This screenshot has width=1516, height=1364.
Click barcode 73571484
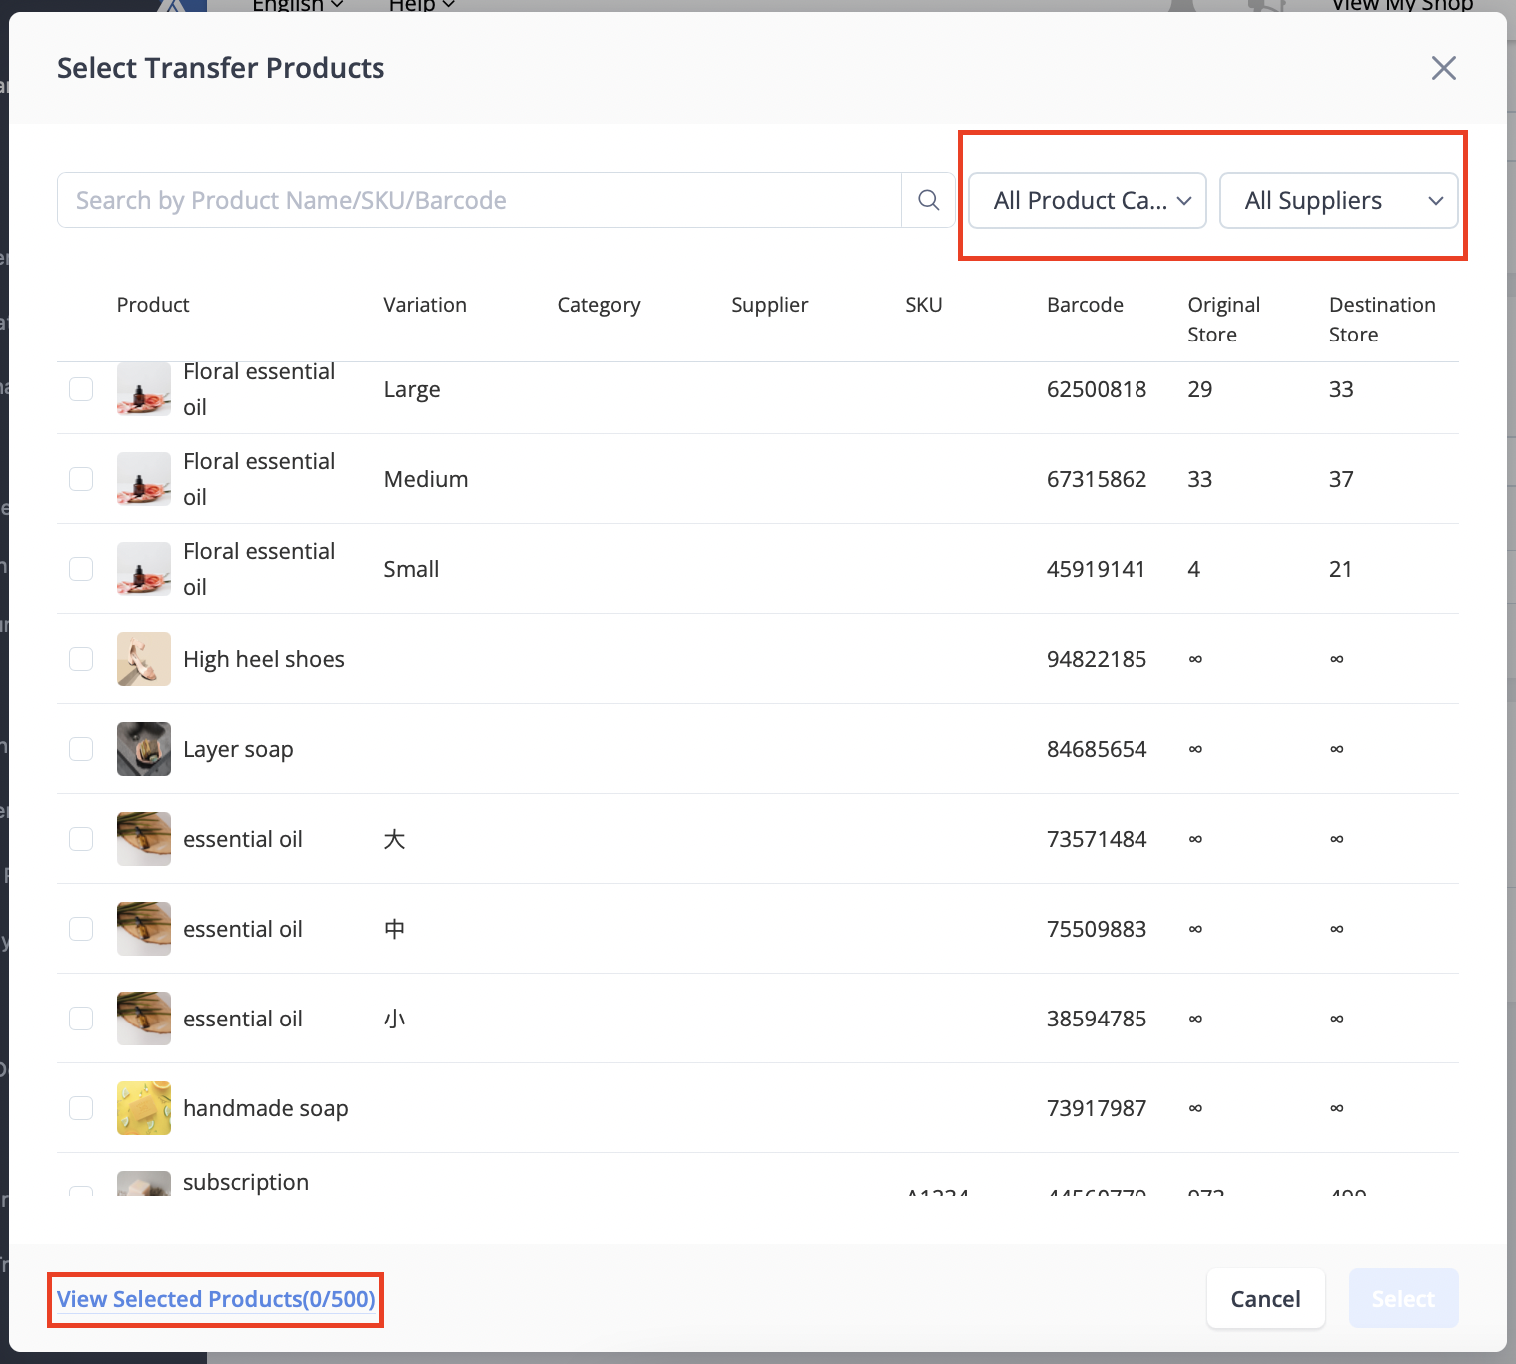(x=1097, y=839)
